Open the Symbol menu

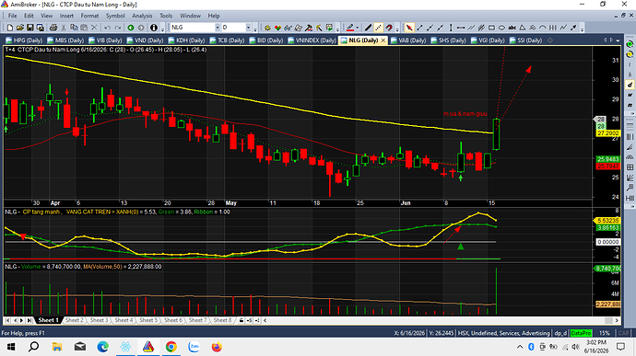[x=115, y=16]
